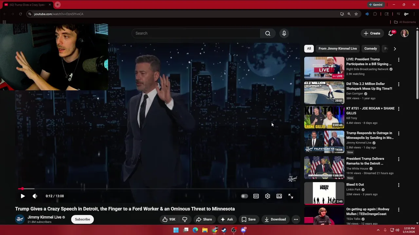419x235 pixels.
Task: Select the Trump Gives a Crazy Speech tab
Action: click(27, 5)
